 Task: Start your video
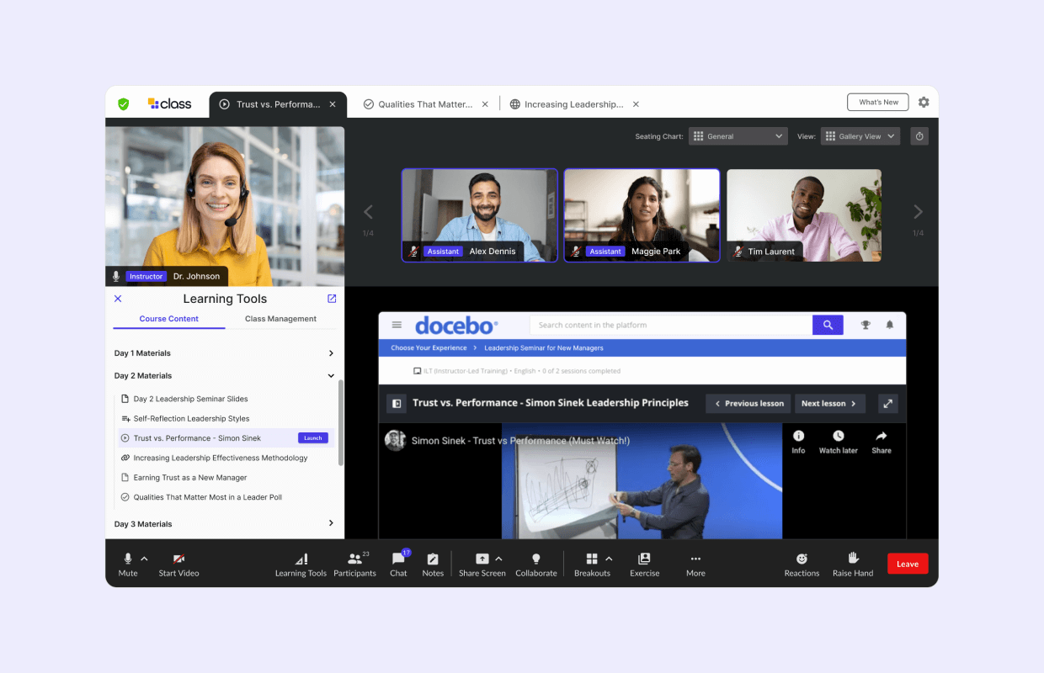(x=178, y=564)
